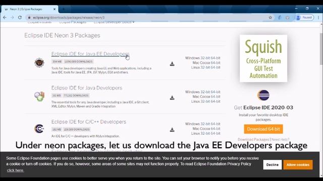This screenshot has width=323, height=181.
Task: Open the Eclipse Packages nav tab
Action: (x=73, y=22)
